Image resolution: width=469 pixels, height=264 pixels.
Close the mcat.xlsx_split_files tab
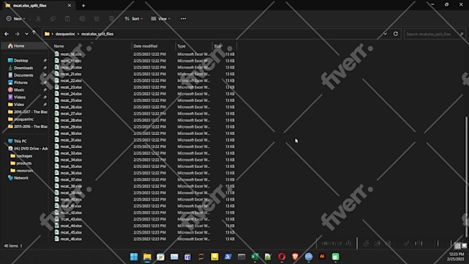pos(70,6)
